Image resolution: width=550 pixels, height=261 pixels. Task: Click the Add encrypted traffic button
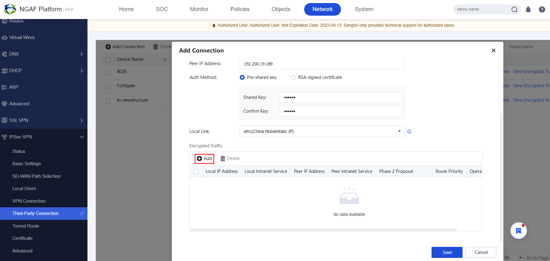pos(204,158)
